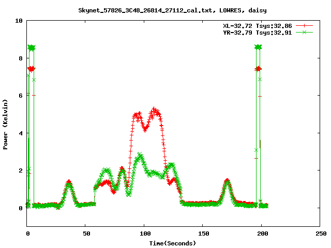The height and width of the screenshot is (248, 331).
Task: Click the small peak near time 35
Action: [x=69, y=182]
